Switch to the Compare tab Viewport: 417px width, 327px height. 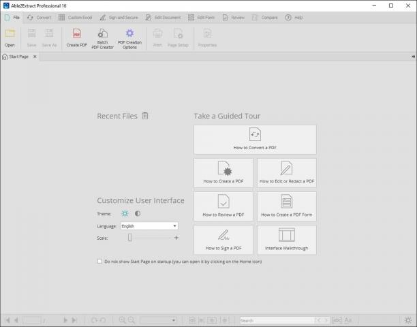[x=264, y=18]
